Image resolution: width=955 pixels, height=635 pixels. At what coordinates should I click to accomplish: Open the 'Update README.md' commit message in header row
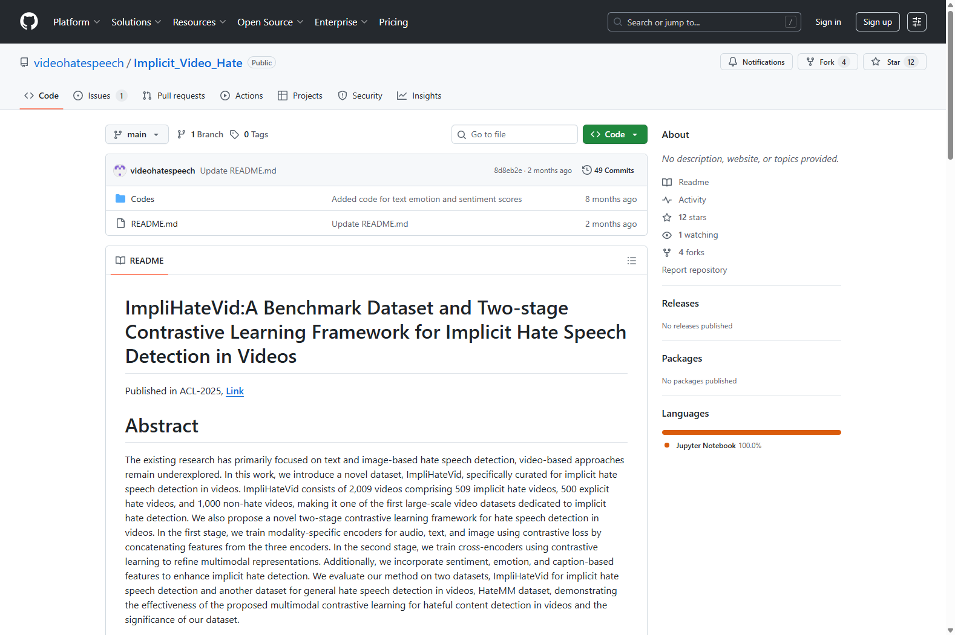(238, 171)
